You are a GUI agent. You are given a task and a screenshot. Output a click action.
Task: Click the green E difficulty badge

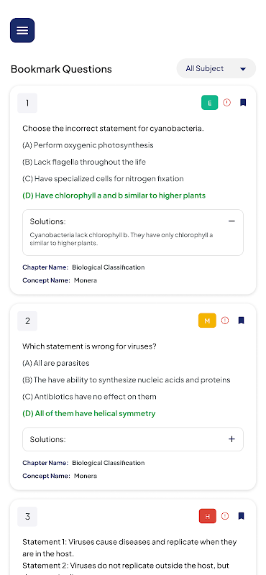209,103
